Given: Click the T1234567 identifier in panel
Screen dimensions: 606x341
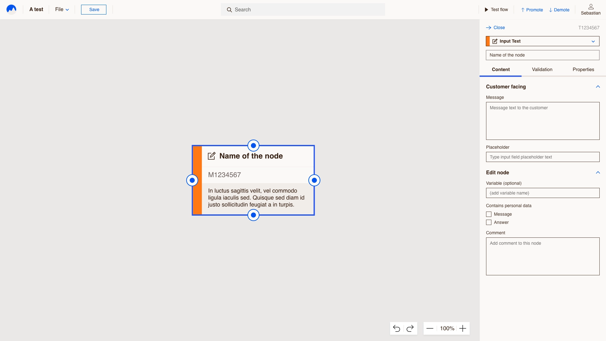Looking at the screenshot, I should click(589, 28).
